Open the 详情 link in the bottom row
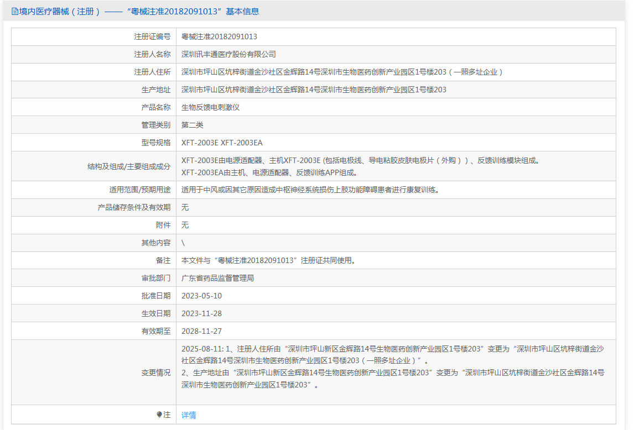The width and height of the screenshot is (634, 430). (189, 415)
